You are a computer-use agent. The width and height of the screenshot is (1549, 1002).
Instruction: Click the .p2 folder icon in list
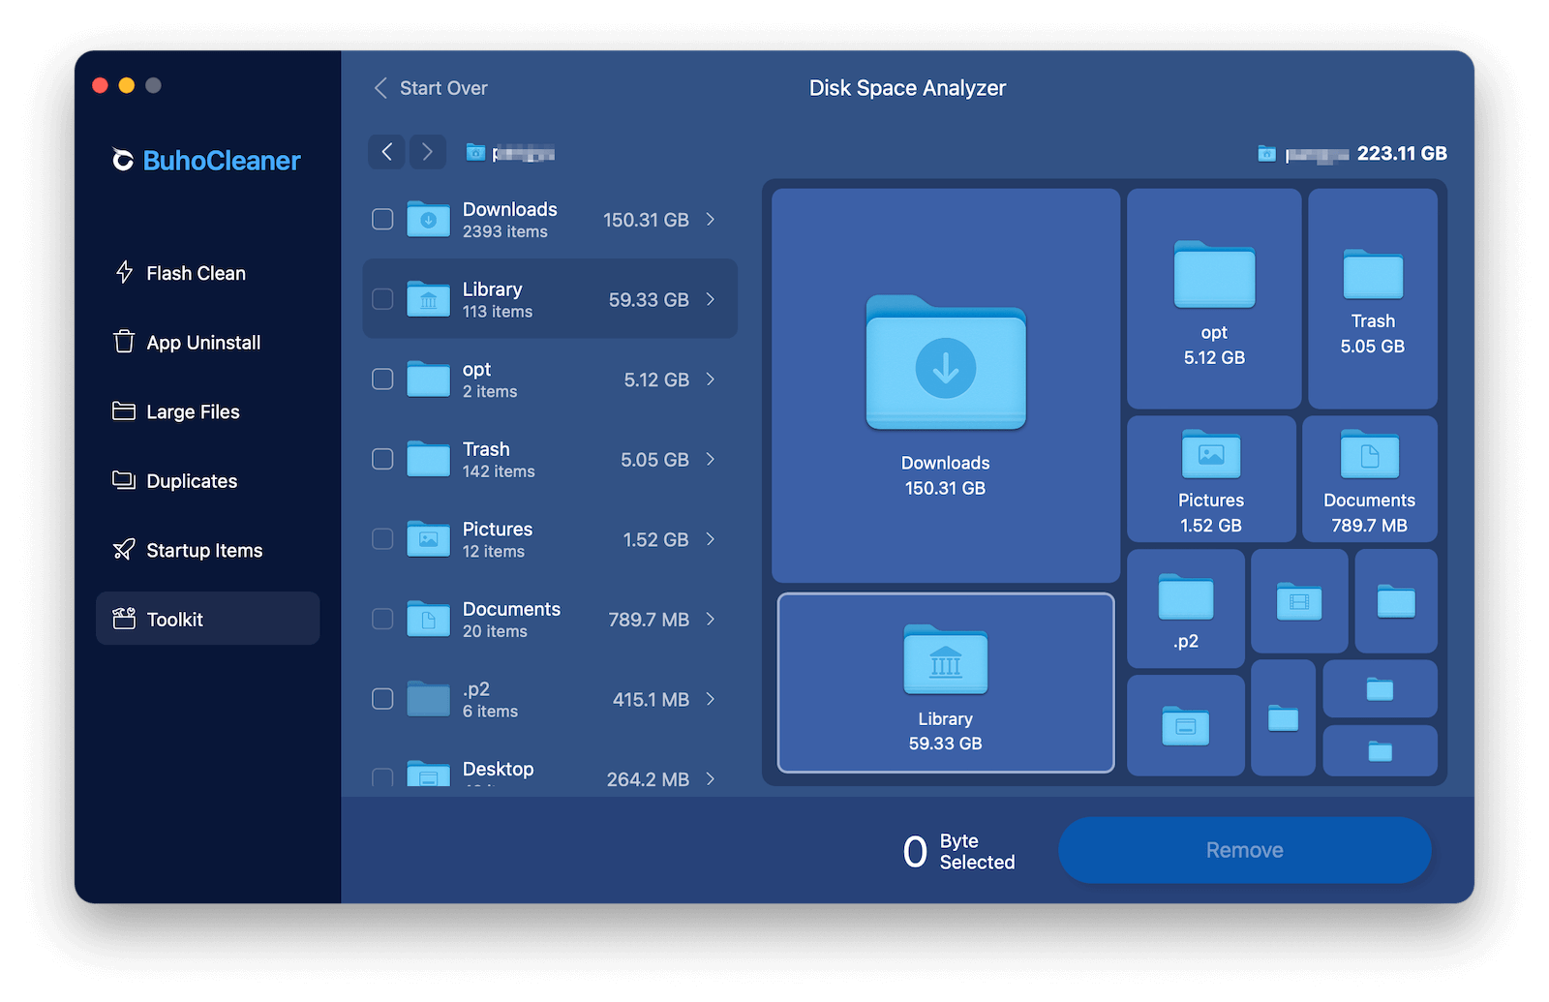[x=428, y=699]
